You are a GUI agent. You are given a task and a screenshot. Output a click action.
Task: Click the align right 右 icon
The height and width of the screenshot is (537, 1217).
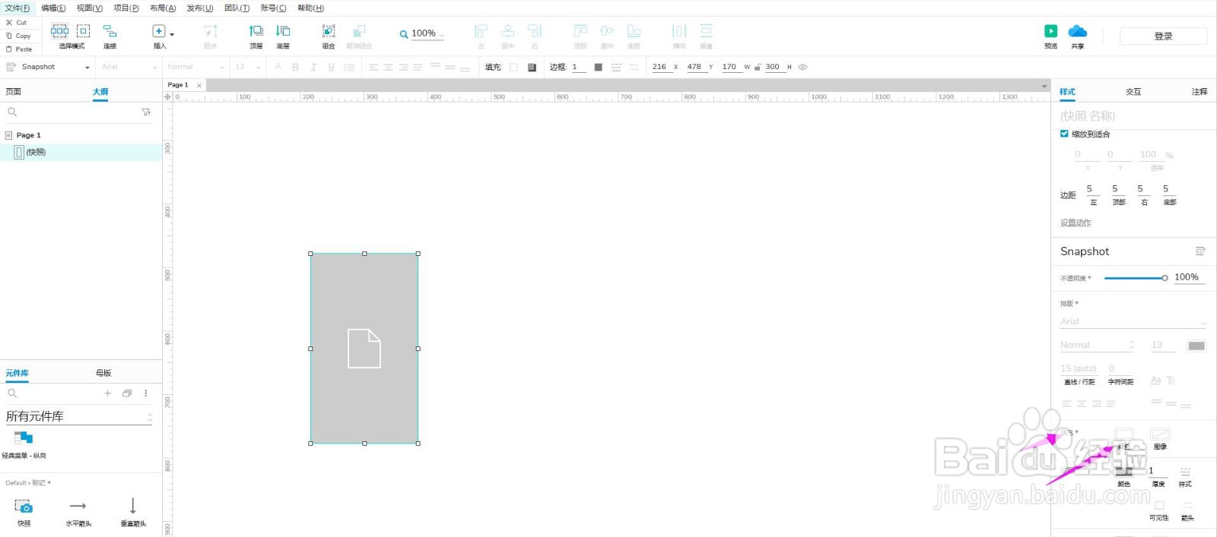point(535,31)
